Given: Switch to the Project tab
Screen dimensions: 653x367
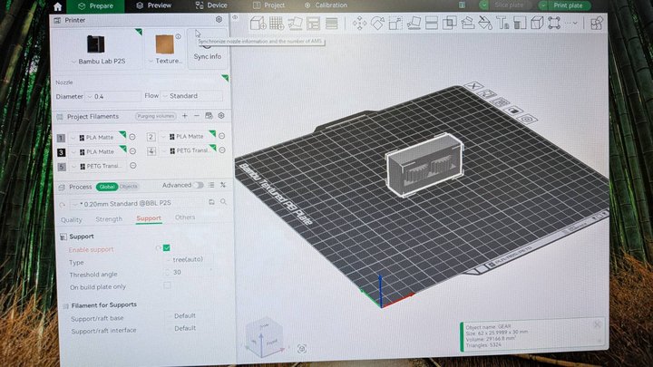Looking at the screenshot, I should point(269,5).
